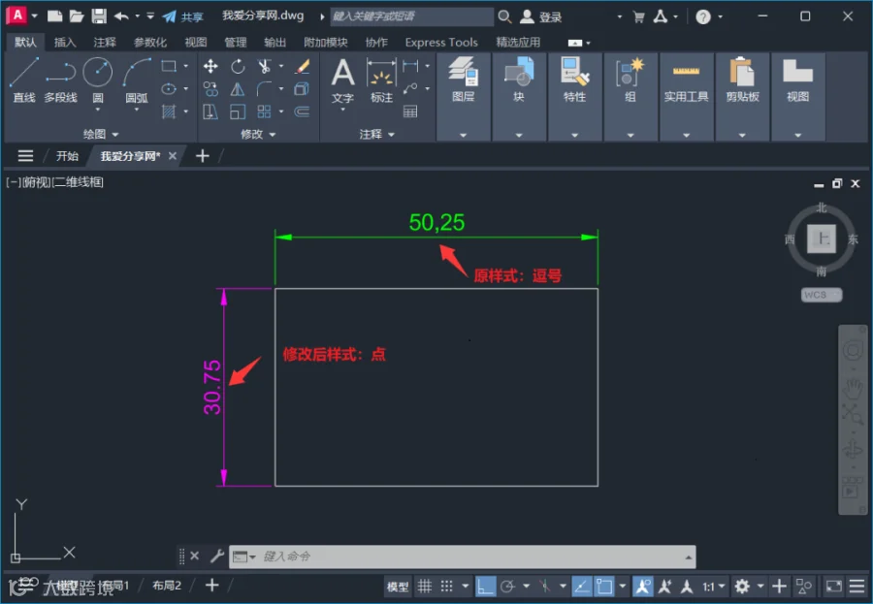Toggle the drawing grid display
Screen dimensions: 873x604
pyautogui.click(x=425, y=587)
